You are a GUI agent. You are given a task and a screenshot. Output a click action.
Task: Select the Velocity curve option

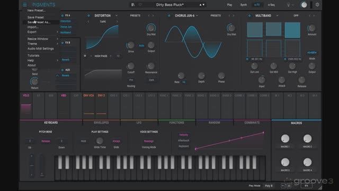click(x=184, y=135)
